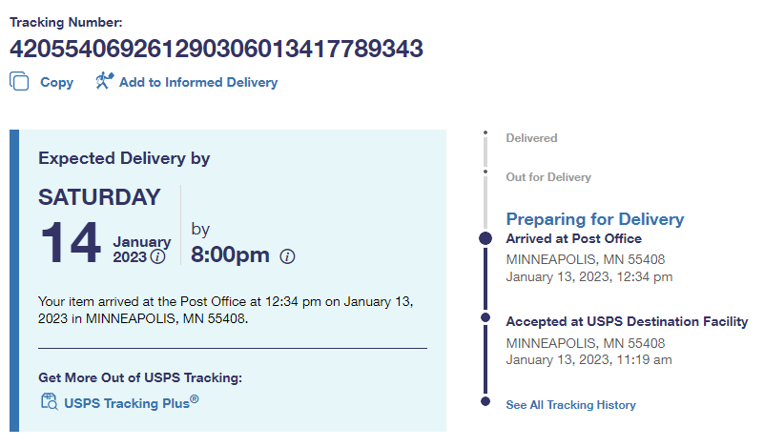Click the Expected Delivery by heading
The image size is (764, 447).
[124, 158]
